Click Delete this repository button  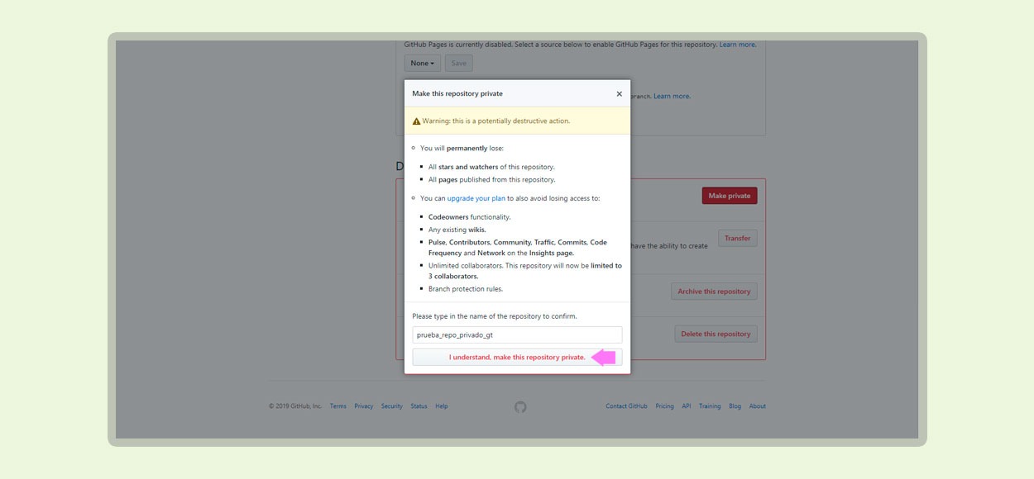tap(716, 334)
